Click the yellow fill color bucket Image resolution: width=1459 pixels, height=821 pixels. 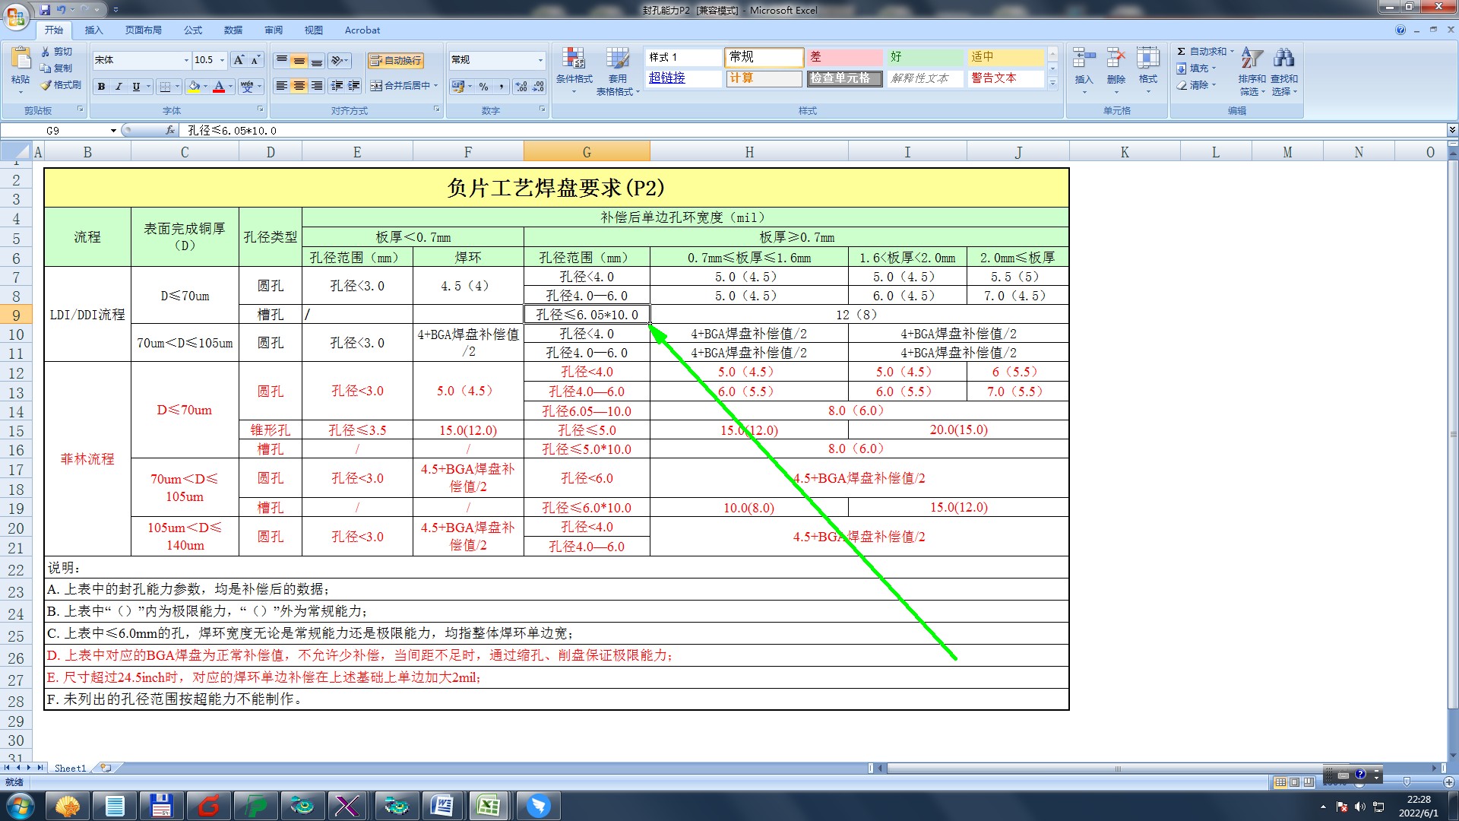pos(195,87)
